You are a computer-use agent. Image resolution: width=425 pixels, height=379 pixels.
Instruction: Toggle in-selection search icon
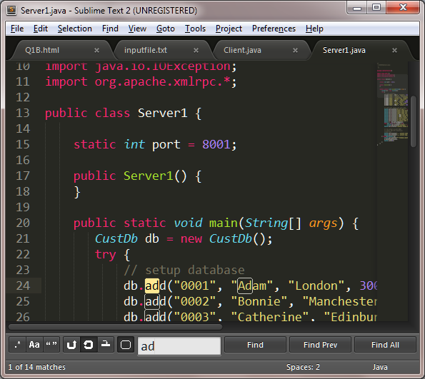(x=106, y=345)
